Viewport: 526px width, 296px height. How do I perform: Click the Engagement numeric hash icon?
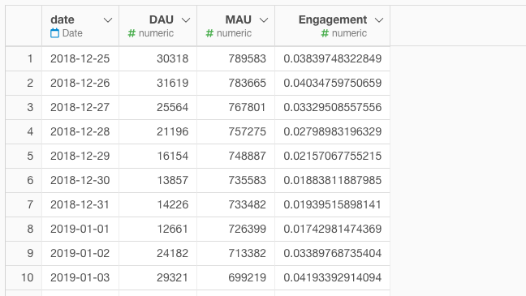325,33
